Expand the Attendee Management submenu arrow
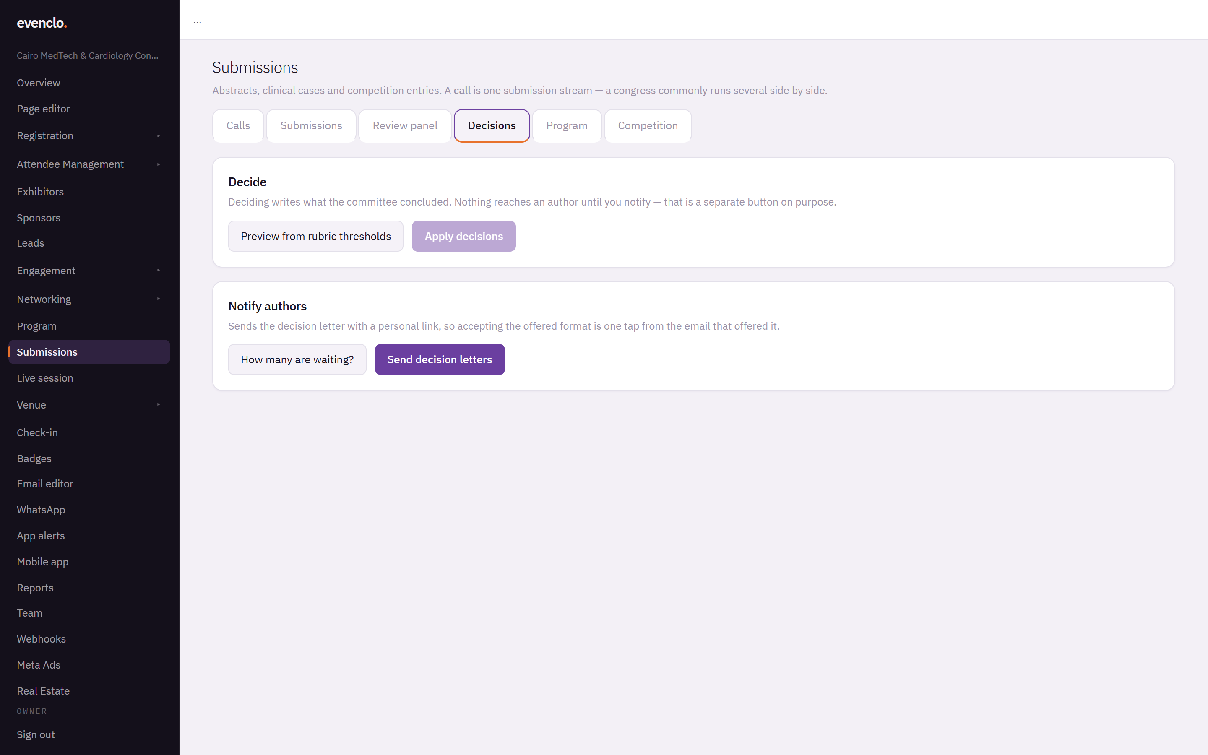 (159, 164)
